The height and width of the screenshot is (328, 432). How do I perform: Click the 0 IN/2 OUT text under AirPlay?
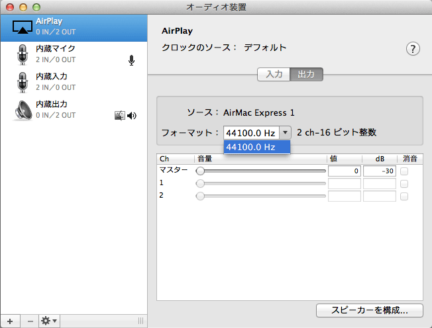(56, 32)
